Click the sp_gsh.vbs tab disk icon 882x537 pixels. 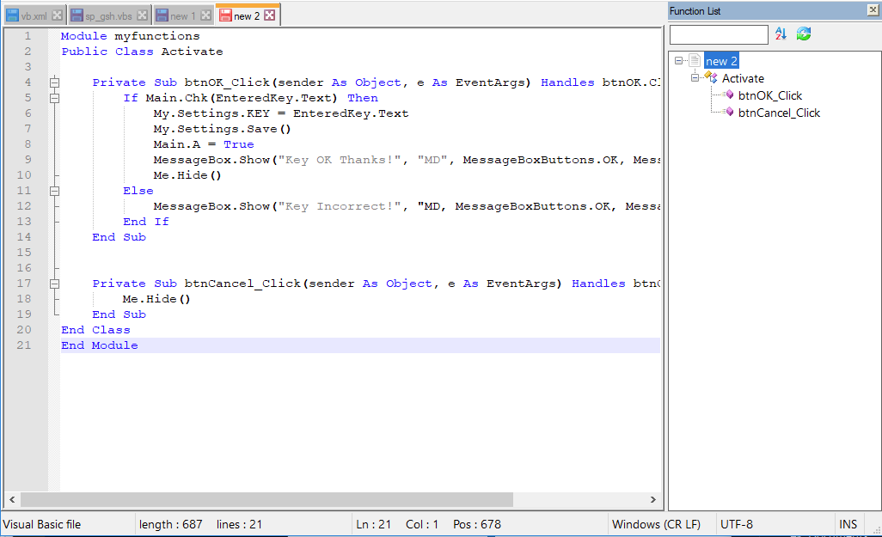[x=77, y=15]
